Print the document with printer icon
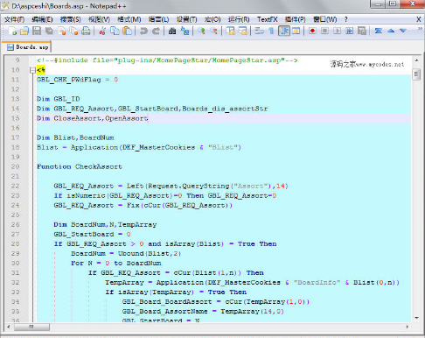425x338 pixels. pos(86,31)
